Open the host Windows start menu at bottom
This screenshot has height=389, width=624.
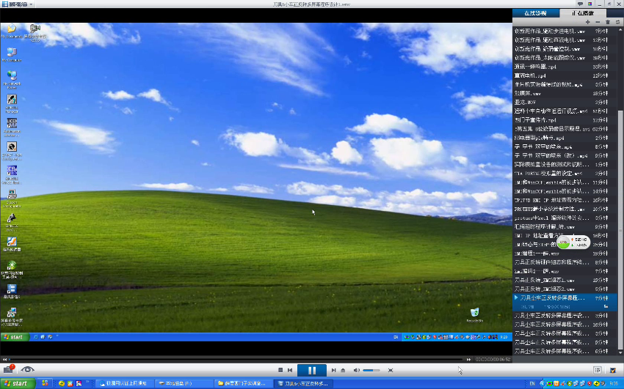coord(18,383)
